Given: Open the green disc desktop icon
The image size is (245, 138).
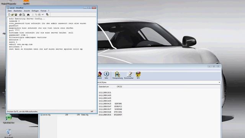Looking at the screenshot, I should click(9, 118).
